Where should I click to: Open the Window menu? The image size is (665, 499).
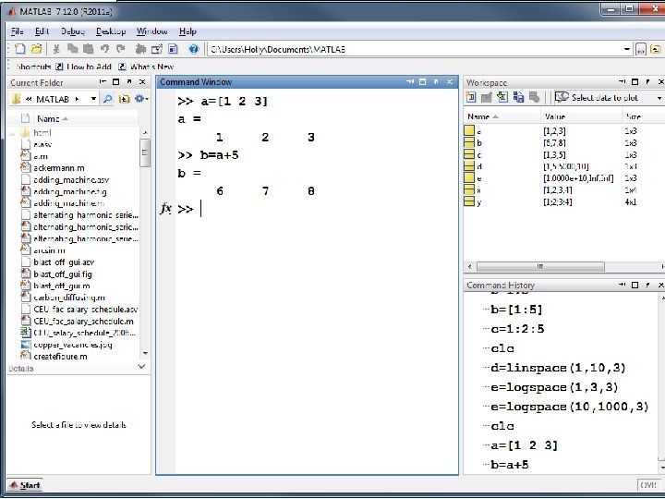[x=151, y=31]
